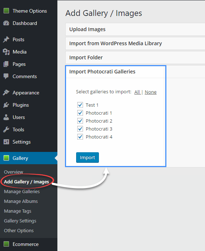The width and height of the screenshot is (205, 251).
Task: Click the Media library icon
Action: pos(6,52)
